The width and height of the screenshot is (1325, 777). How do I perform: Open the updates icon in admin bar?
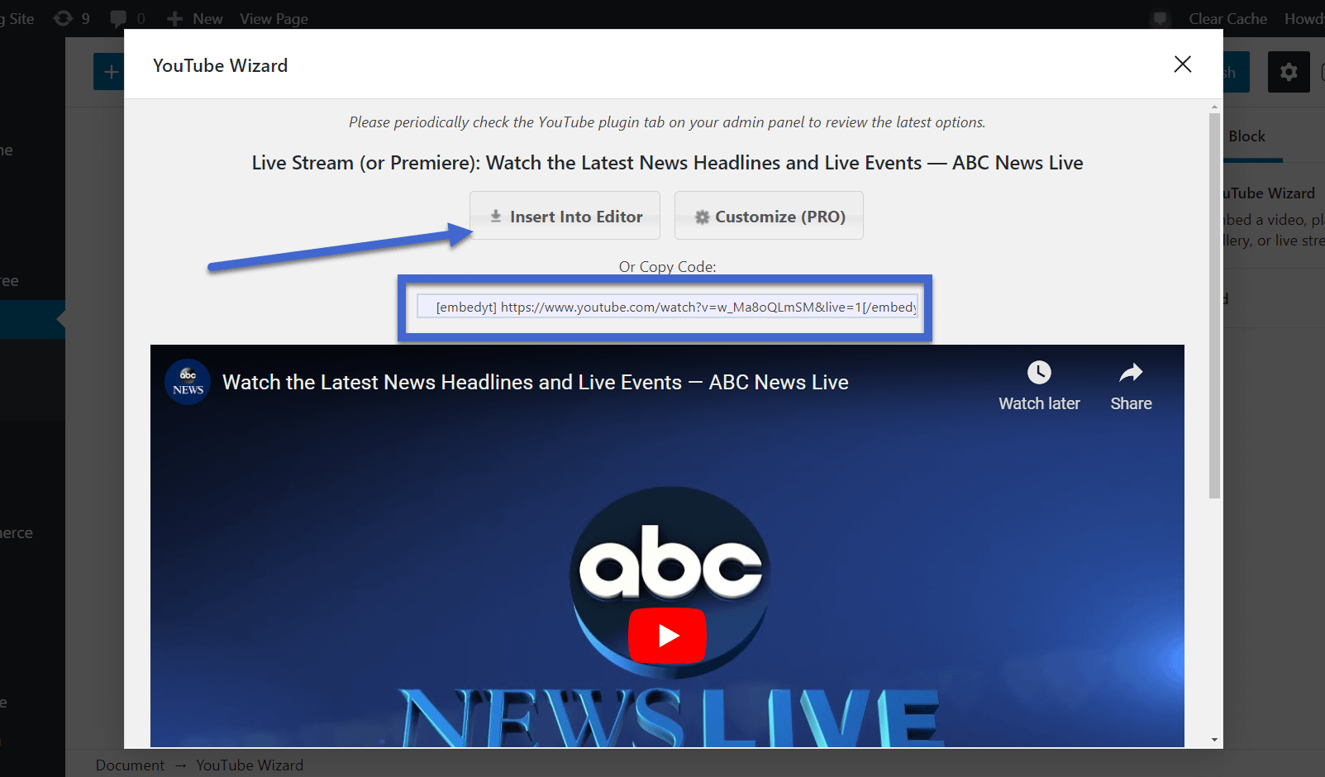coord(64,18)
